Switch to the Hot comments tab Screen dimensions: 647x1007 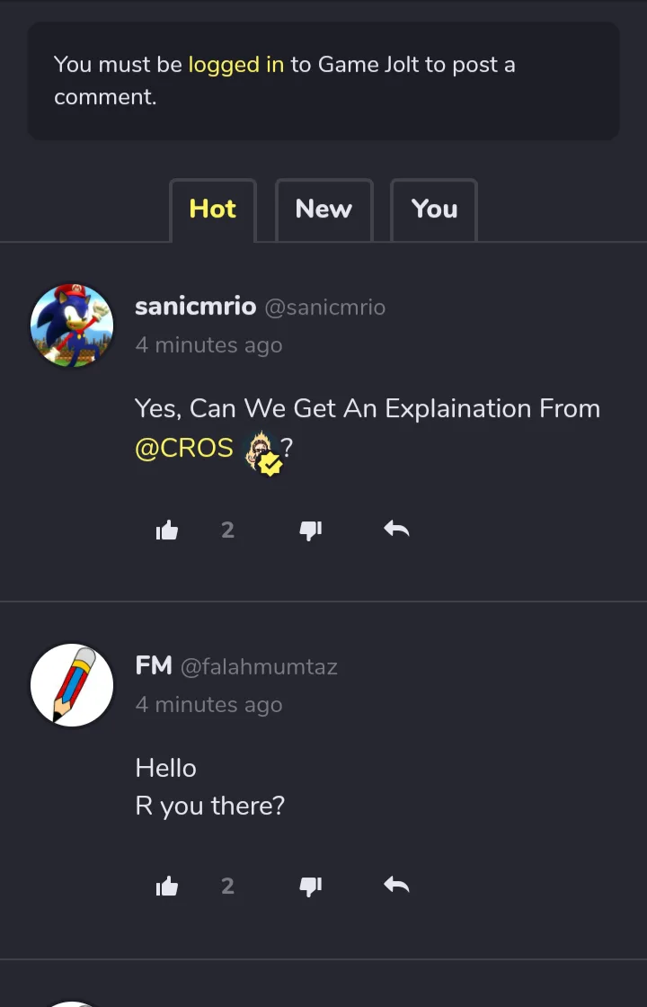point(213,209)
